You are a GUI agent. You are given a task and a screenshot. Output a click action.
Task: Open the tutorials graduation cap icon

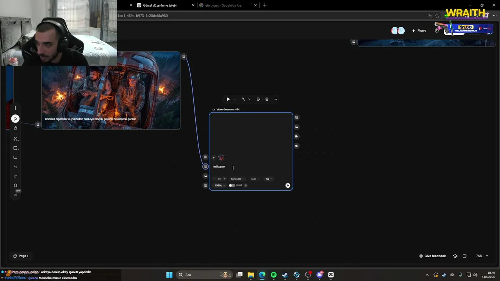tap(455, 256)
